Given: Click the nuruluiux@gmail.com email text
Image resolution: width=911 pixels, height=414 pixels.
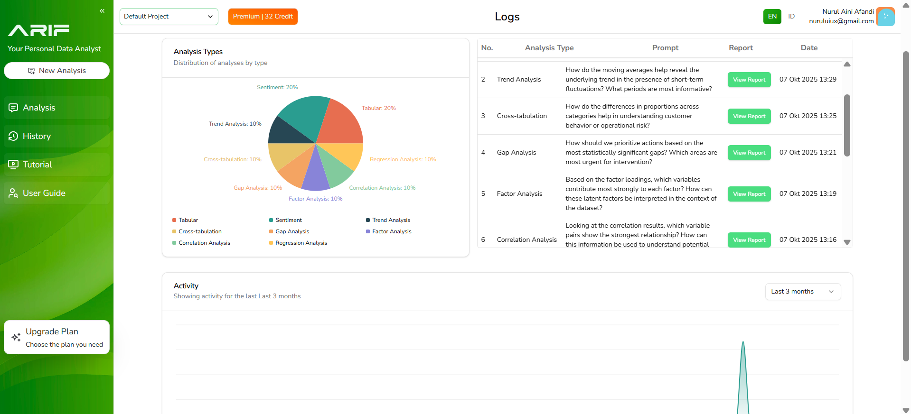Looking at the screenshot, I should pyautogui.click(x=841, y=21).
